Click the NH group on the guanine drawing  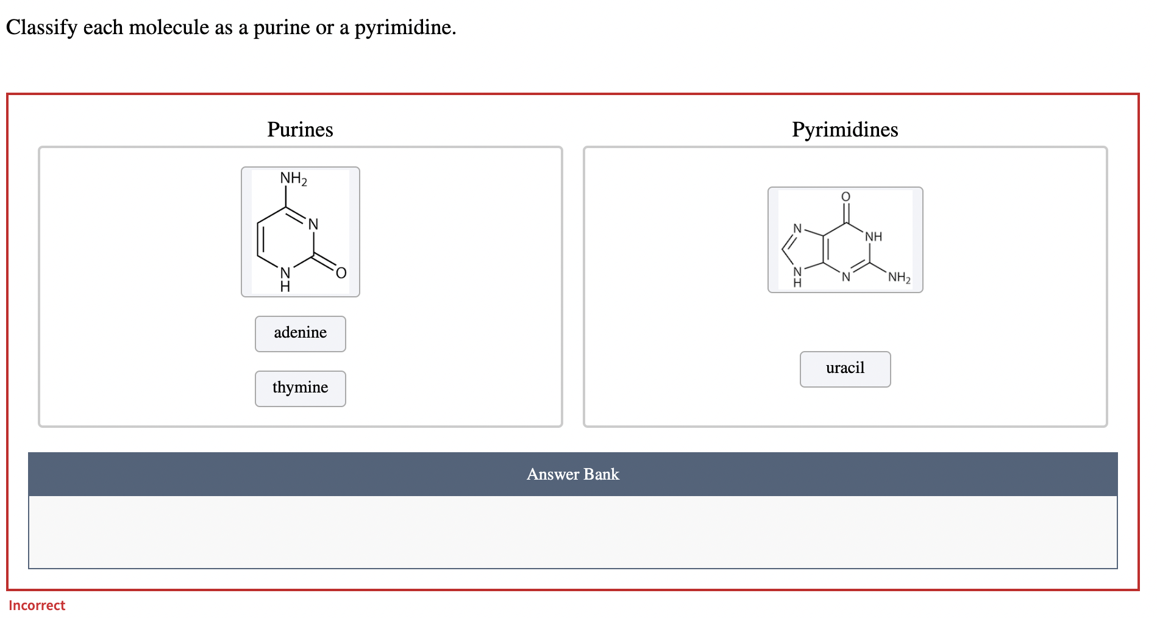[874, 235]
